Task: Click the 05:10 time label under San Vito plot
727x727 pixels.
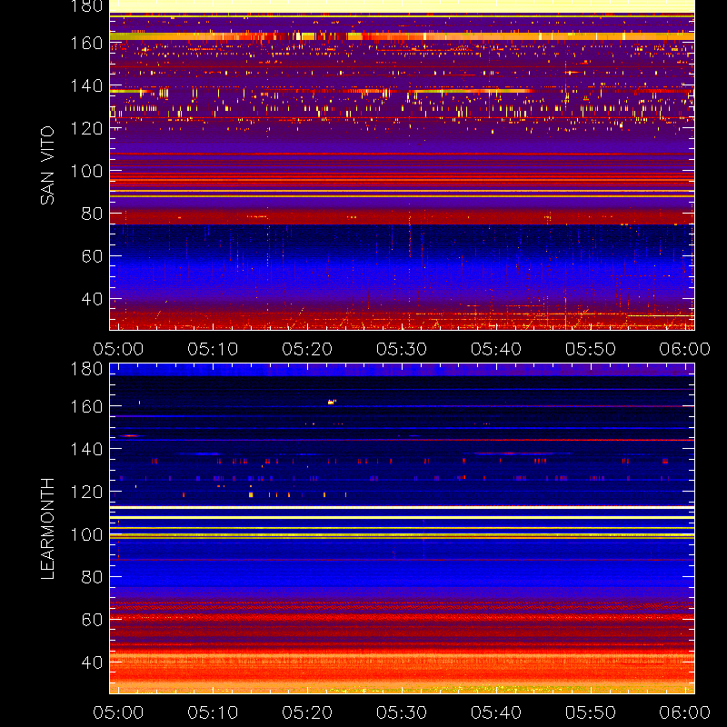Action: (x=213, y=349)
